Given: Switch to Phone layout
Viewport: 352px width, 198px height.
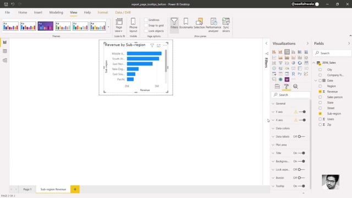Looking at the screenshot, I should pos(133,25).
